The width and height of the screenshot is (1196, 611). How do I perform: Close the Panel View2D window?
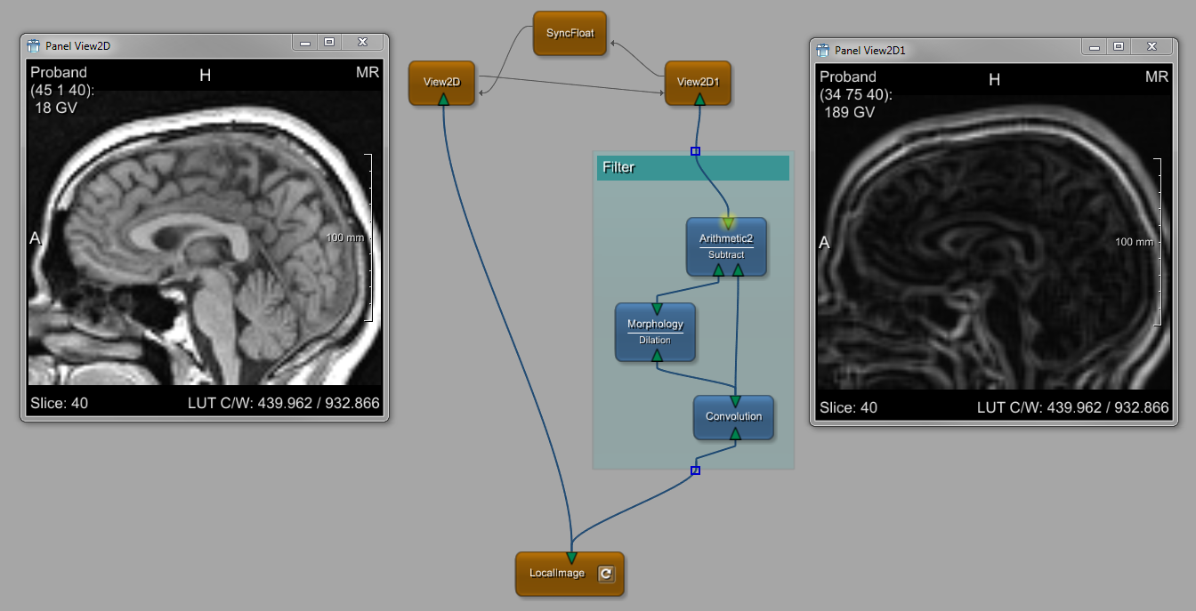tap(362, 42)
